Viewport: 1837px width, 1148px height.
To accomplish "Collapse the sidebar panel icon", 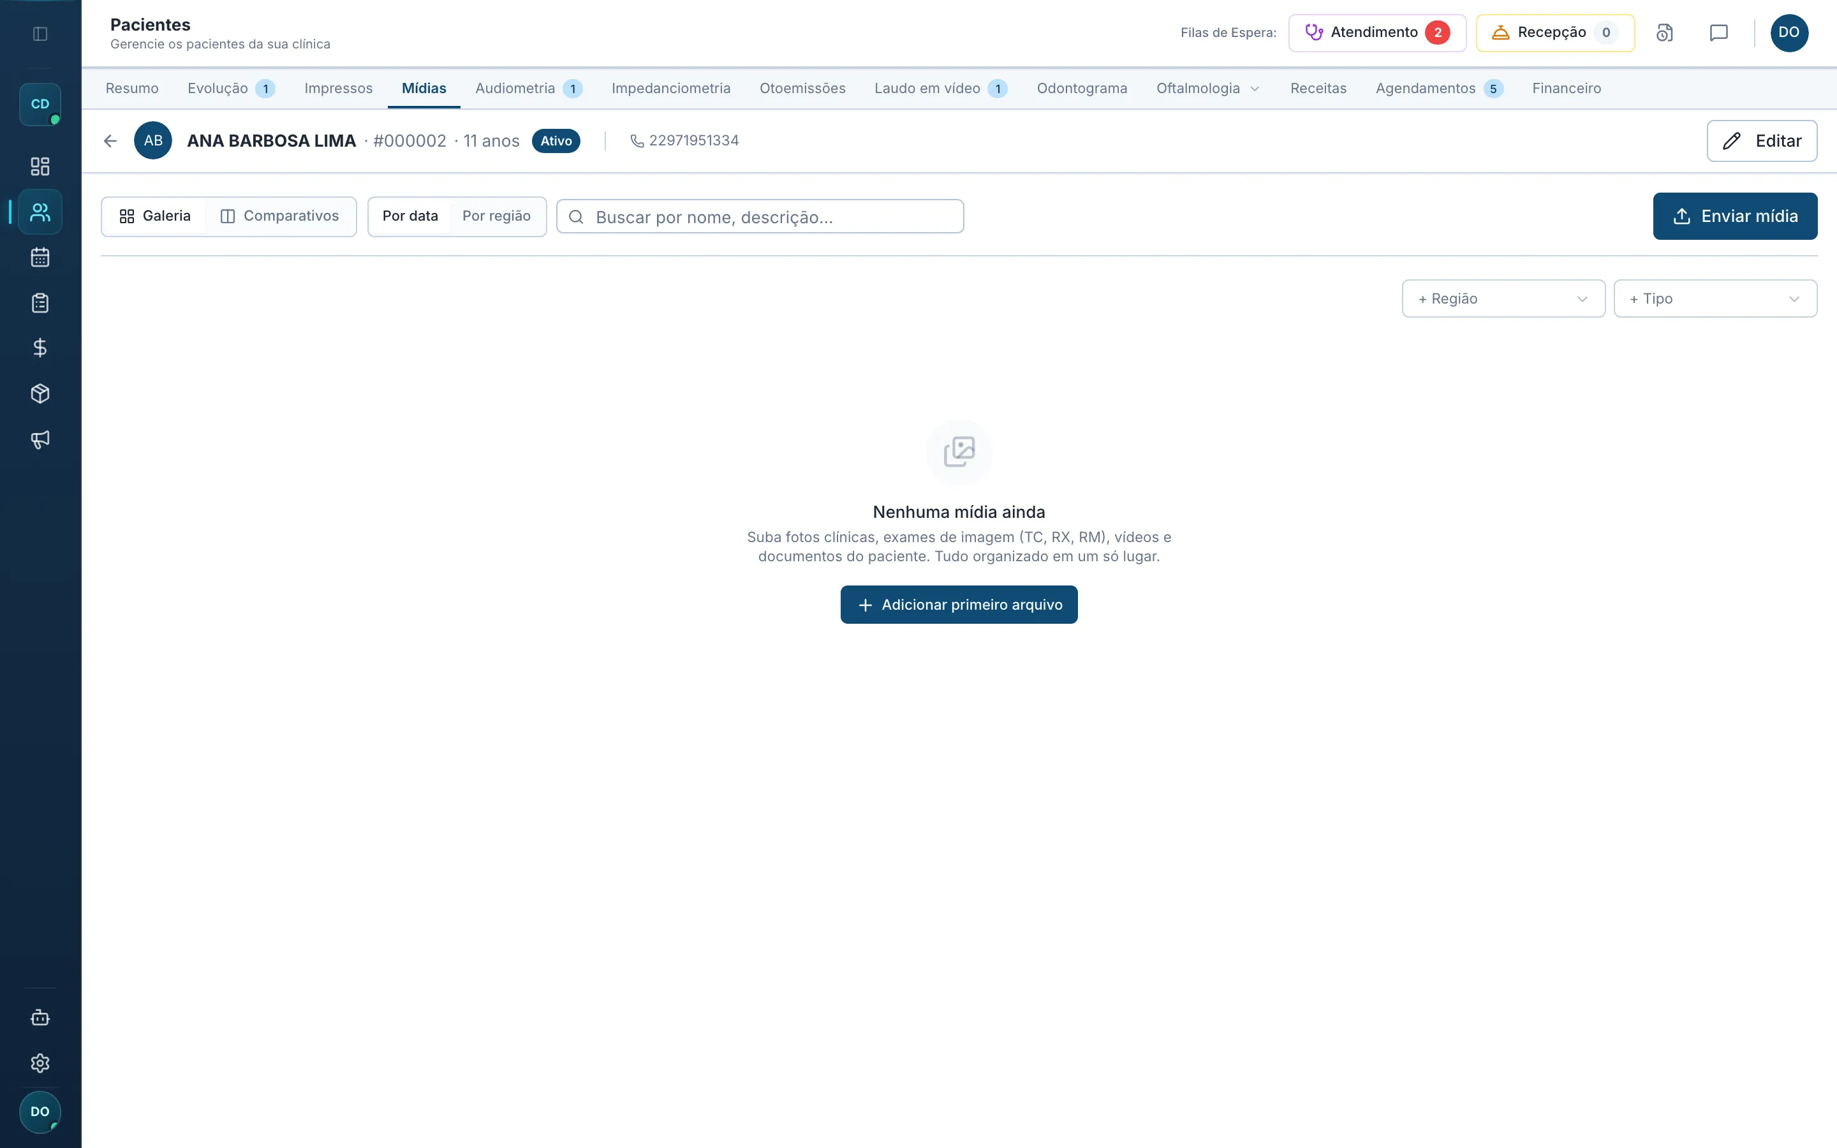I will pyautogui.click(x=40, y=33).
